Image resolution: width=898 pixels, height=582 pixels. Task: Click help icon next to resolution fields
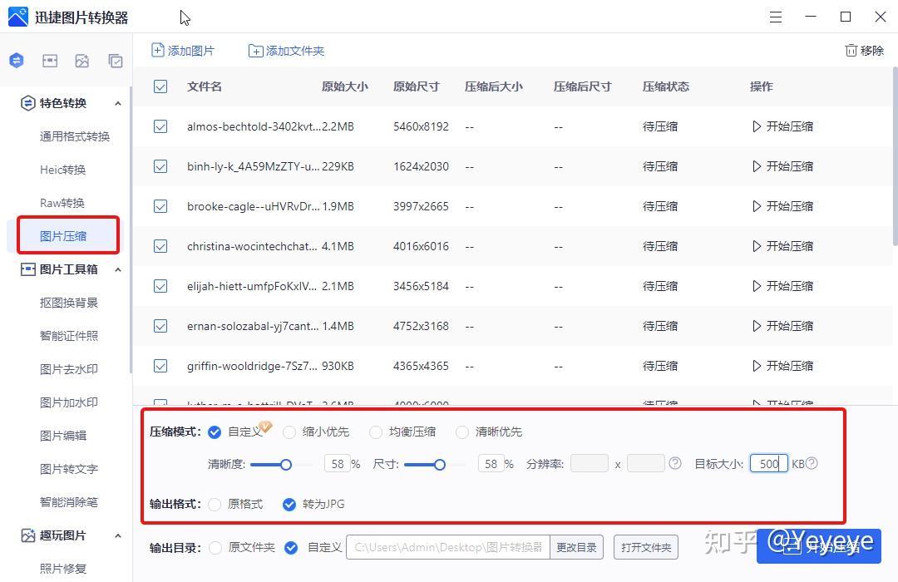675,463
